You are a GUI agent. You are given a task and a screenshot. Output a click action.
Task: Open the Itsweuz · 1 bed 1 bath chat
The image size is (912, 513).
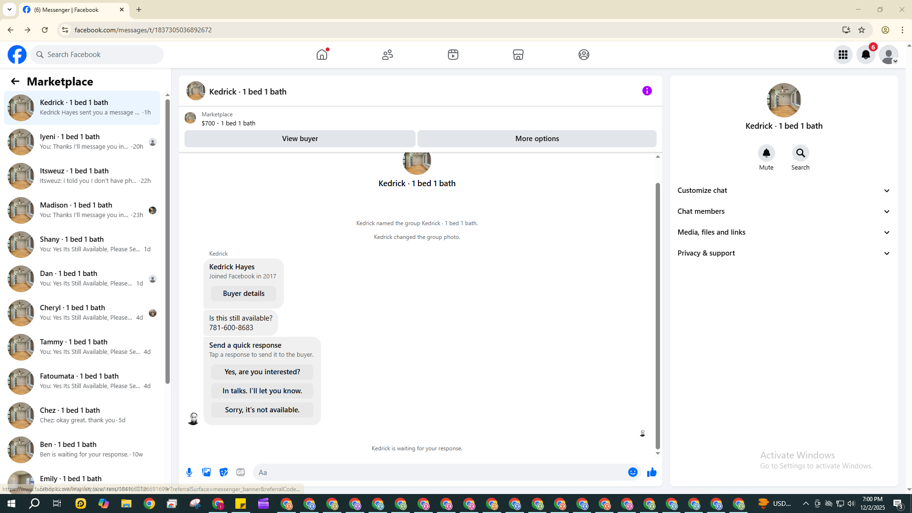tap(82, 176)
